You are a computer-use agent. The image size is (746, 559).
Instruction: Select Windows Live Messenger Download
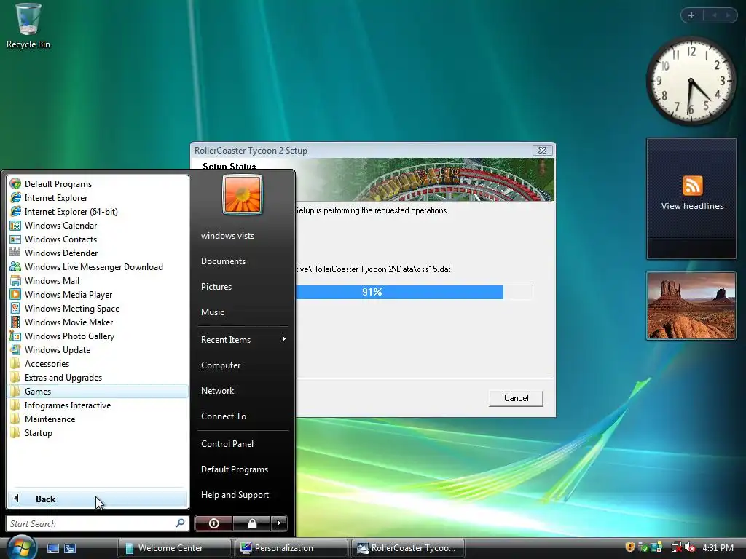tap(94, 266)
